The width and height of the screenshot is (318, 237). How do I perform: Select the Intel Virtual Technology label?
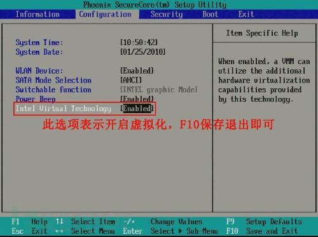pyautogui.click(x=63, y=109)
